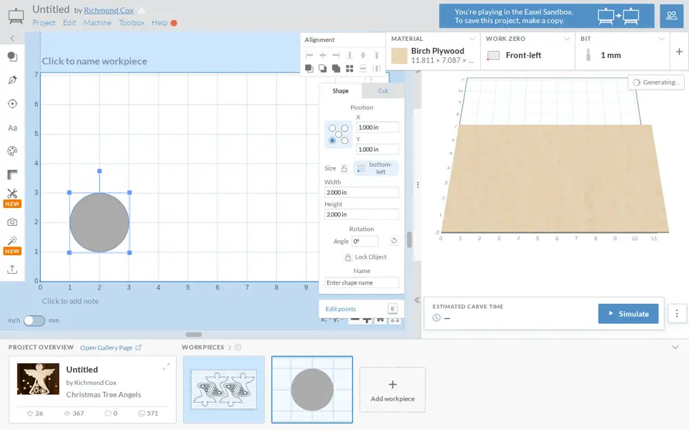The width and height of the screenshot is (689, 430).
Task: Click Open Gallery Page link
Action: pos(111,348)
